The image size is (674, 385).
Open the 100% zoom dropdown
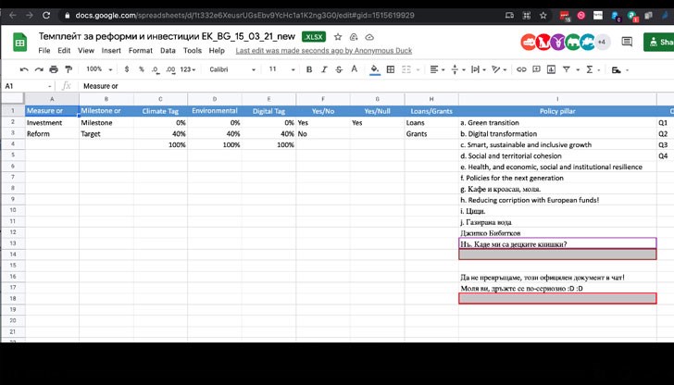pyautogui.click(x=97, y=69)
